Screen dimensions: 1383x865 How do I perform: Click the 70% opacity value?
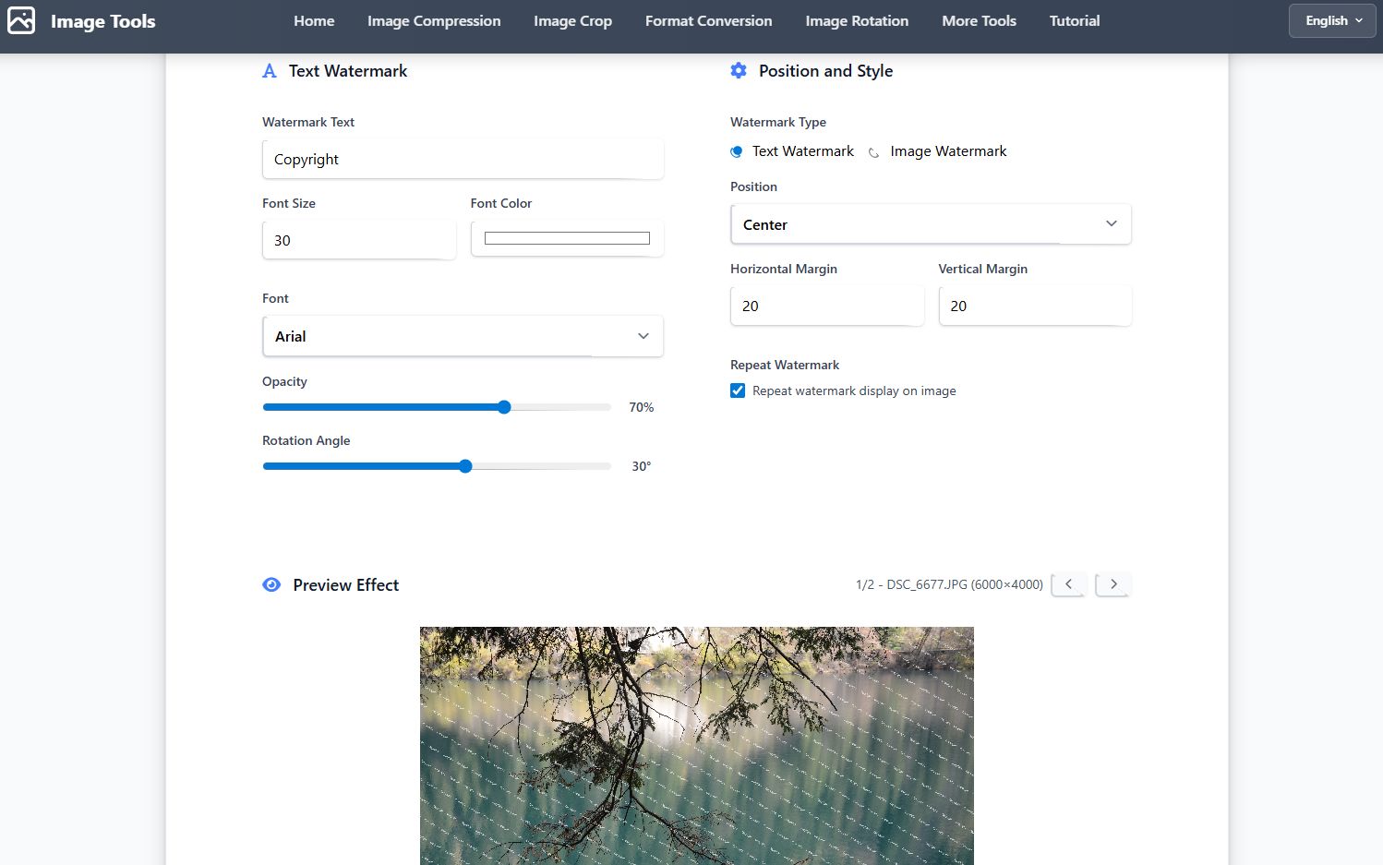(x=642, y=407)
